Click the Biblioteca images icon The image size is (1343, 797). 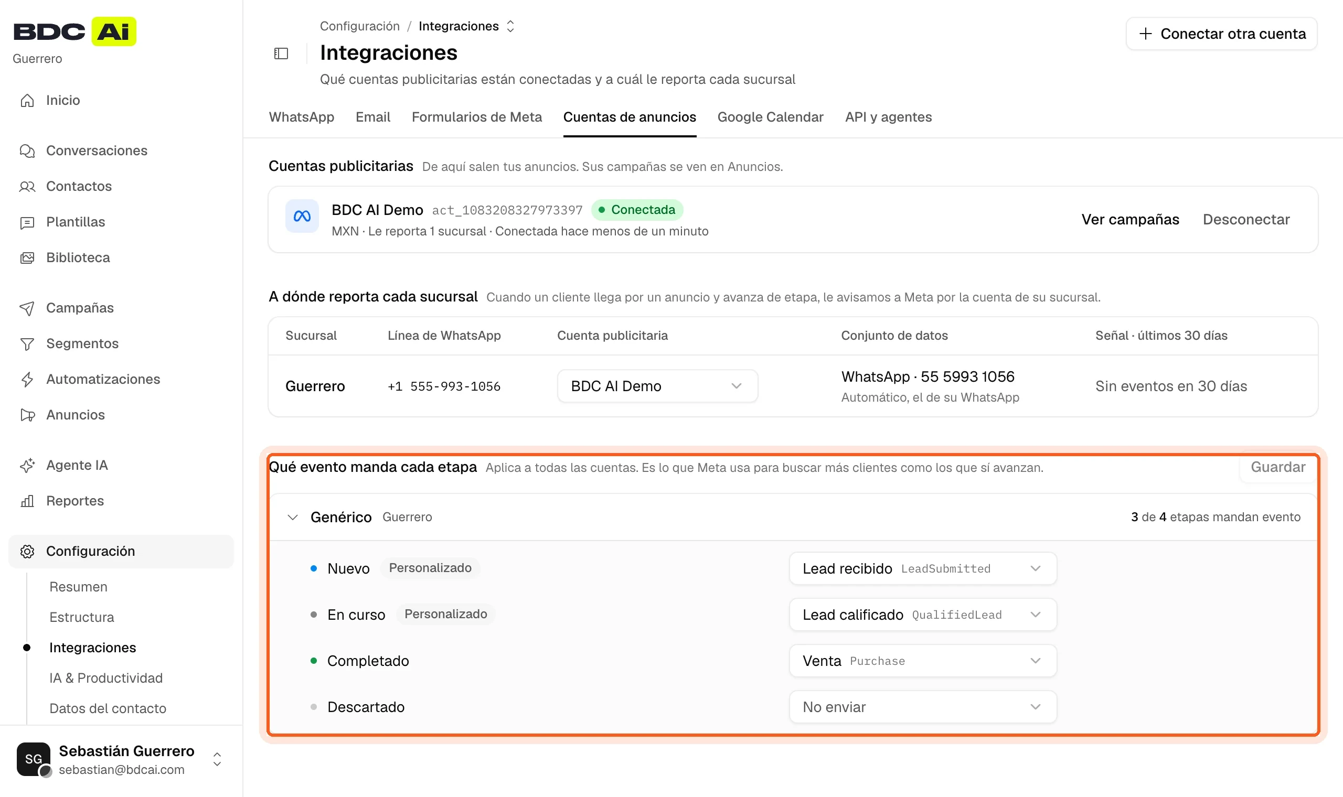[x=27, y=258]
